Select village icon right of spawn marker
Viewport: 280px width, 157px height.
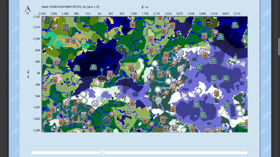pos(110,74)
